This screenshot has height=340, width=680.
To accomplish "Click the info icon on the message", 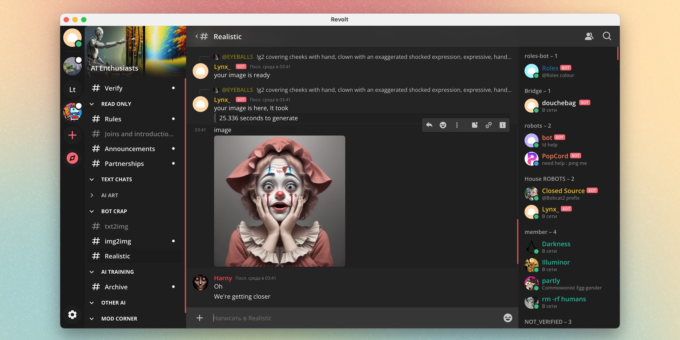I will 502,125.
